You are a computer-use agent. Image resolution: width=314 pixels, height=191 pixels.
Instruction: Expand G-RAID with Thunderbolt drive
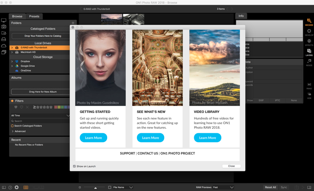pos(12,48)
